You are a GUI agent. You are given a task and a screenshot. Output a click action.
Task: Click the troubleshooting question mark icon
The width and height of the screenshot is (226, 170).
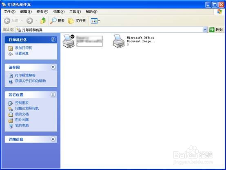tap(11, 76)
